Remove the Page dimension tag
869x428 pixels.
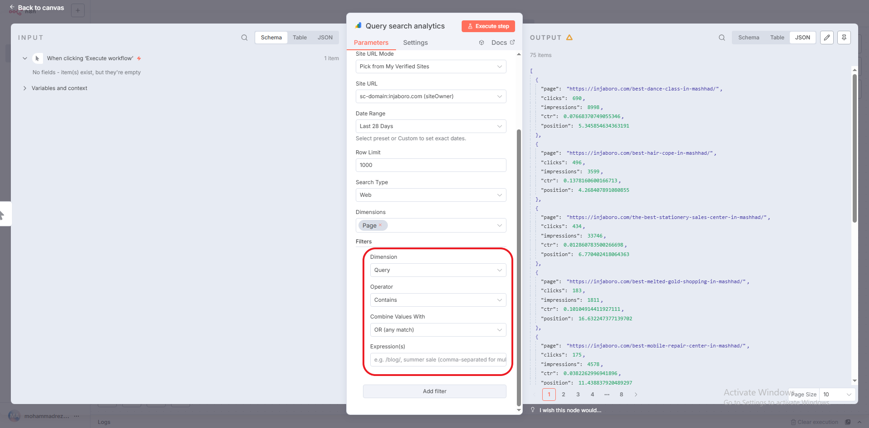(x=380, y=225)
